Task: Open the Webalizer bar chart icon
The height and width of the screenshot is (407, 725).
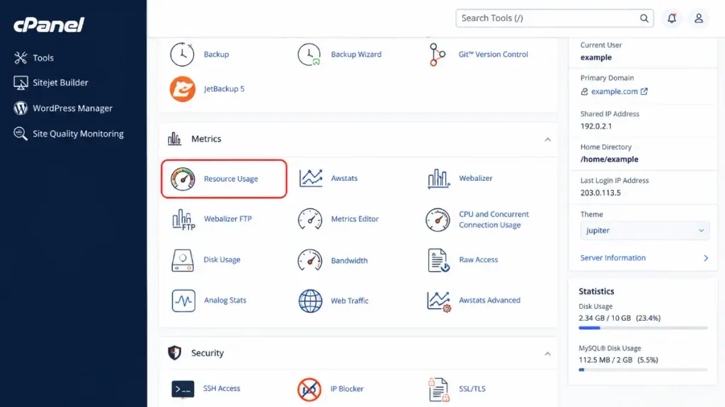Action: pyautogui.click(x=438, y=178)
